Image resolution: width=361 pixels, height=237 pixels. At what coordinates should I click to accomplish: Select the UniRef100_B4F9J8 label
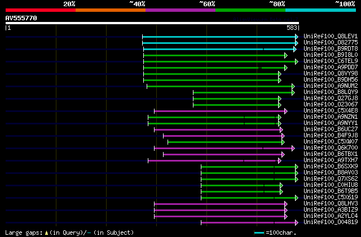(331, 136)
